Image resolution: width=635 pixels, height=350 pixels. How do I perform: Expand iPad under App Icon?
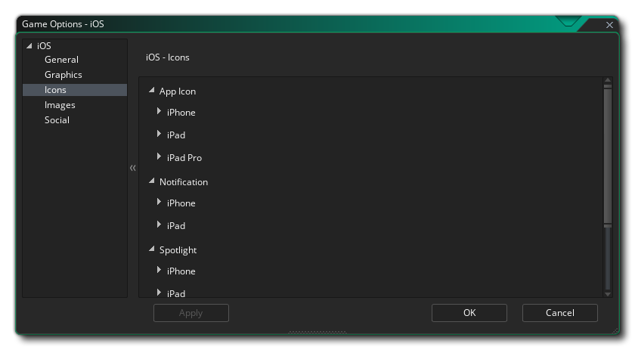coord(160,134)
